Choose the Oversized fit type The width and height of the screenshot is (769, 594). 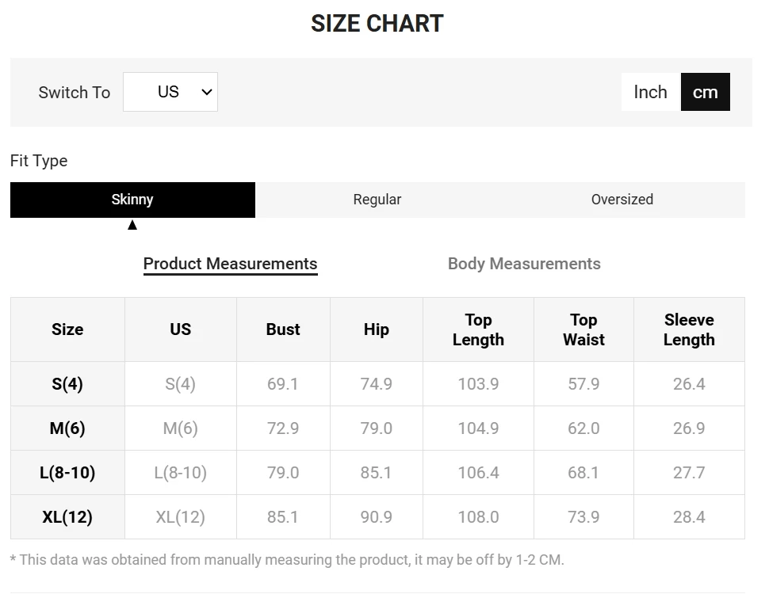click(622, 200)
